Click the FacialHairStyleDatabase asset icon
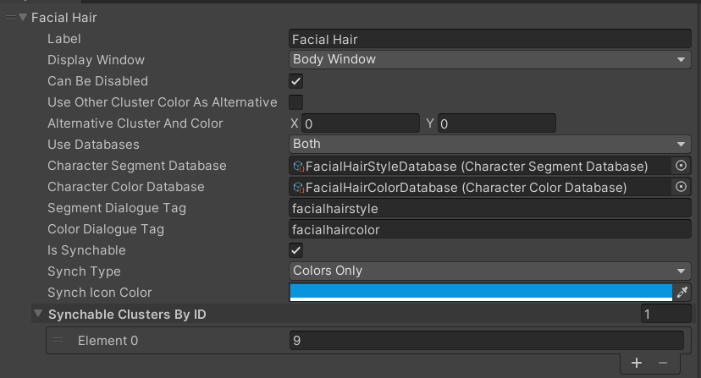The width and height of the screenshot is (701, 378). tap(298, 166)
